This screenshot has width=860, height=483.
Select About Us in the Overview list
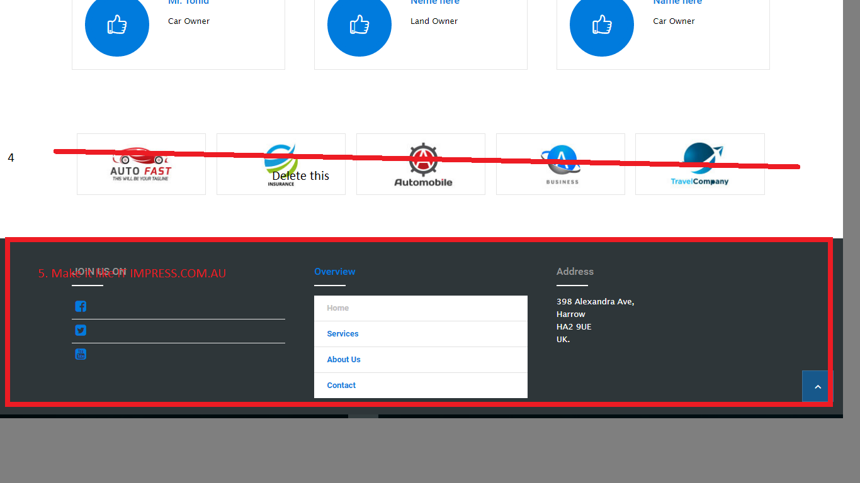tap(344, 360)
